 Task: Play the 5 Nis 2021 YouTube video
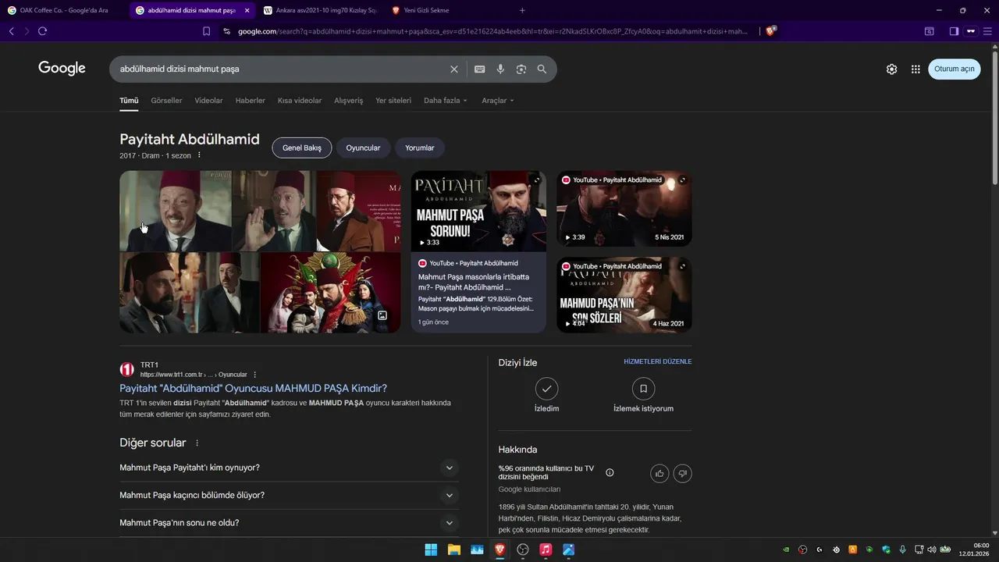pos(624,208)
